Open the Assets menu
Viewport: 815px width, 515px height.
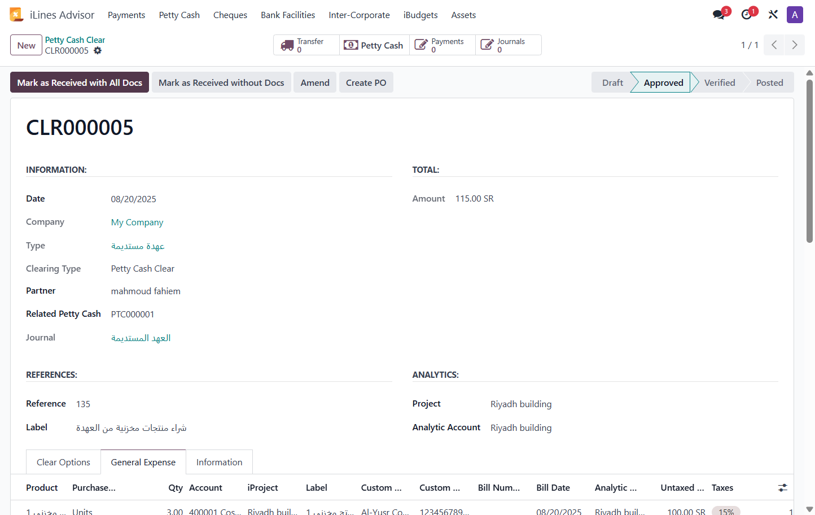coord(463,15)
